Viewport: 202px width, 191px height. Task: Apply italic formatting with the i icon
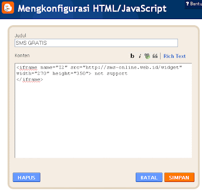[x=140, y=56]
